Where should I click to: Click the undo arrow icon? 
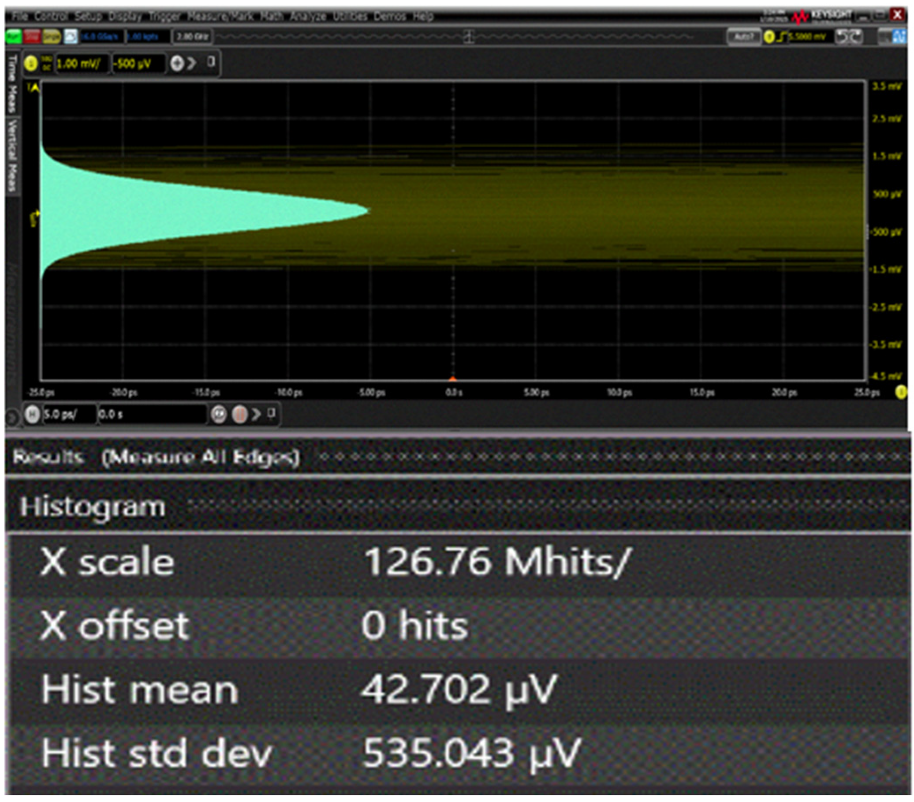(842, 37)
